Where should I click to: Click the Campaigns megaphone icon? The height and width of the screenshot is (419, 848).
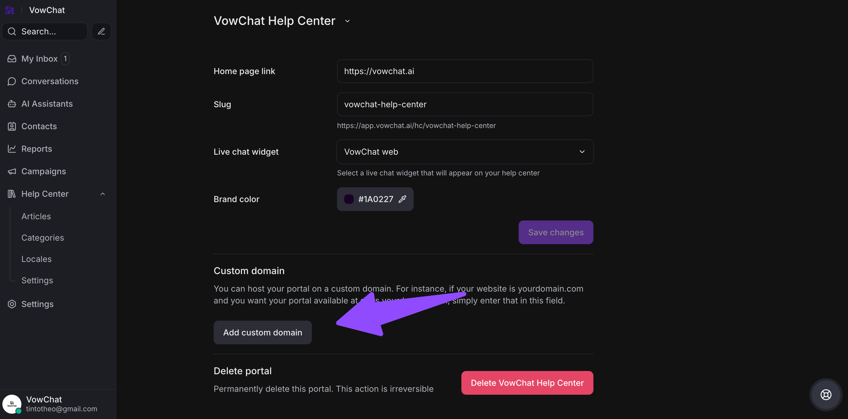[12, 171]
